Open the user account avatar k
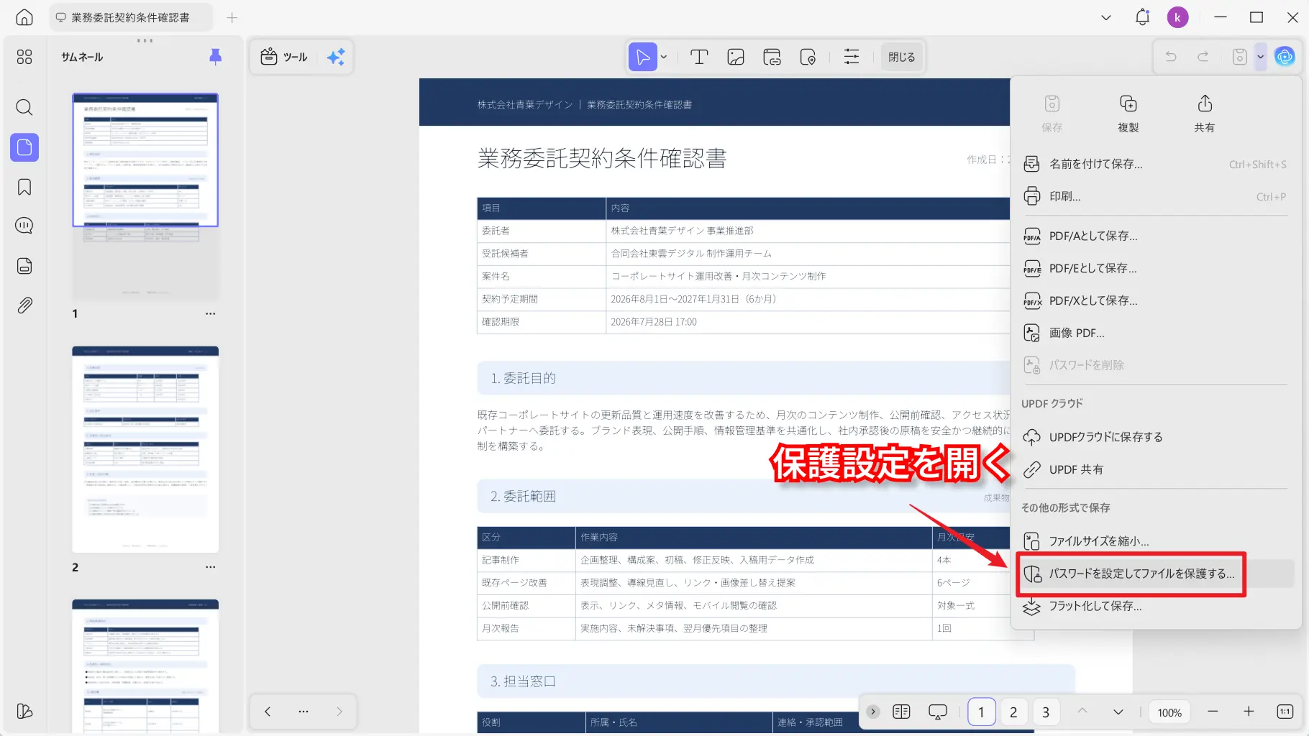Viewport: 1309px width, 736px height. pyautogui.click(x=1177, y=17)
